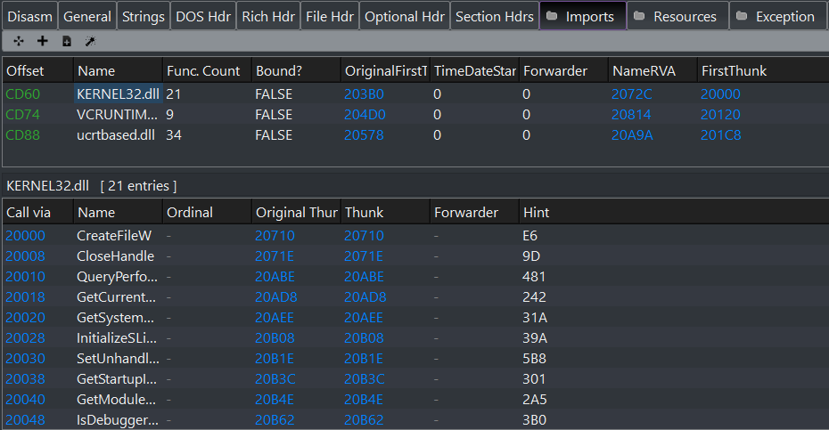Select the CreateFileW import entry
Viewport: 829px width, 430px height.
point(415,236)
